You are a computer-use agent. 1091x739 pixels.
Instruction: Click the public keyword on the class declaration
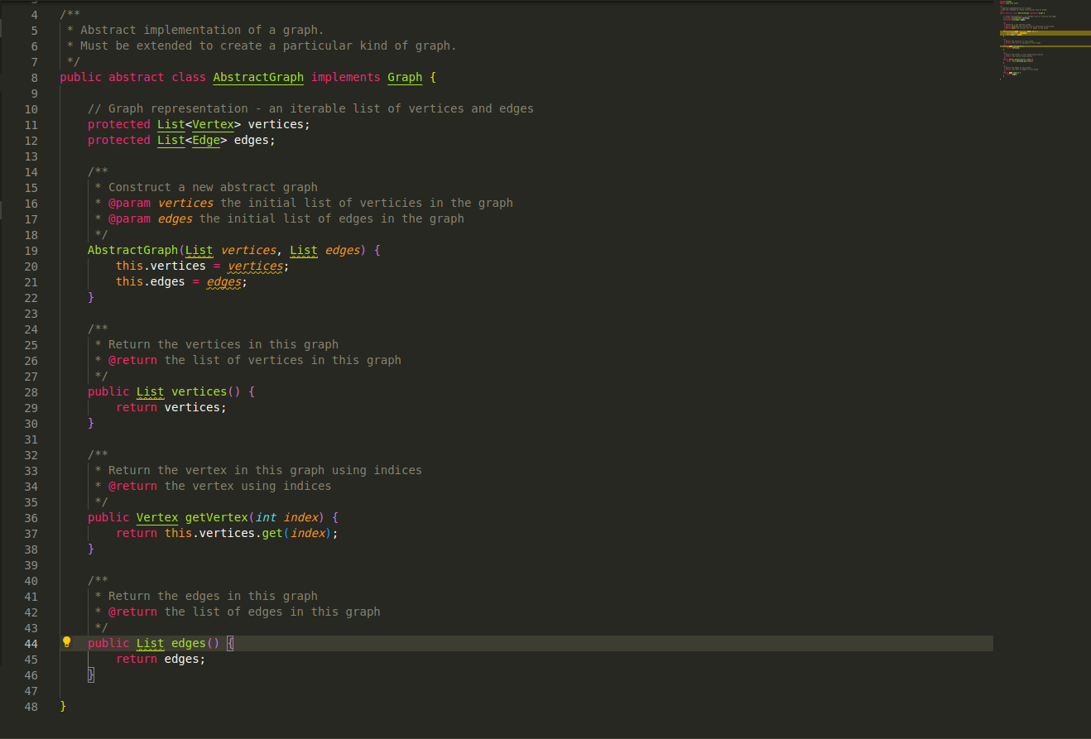[81, 77]
